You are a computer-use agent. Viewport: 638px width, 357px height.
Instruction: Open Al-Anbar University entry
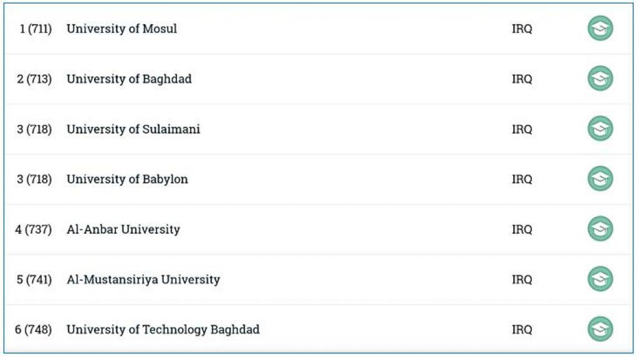pos(123,229)
